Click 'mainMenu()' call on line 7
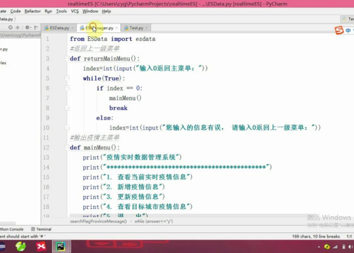The image size is (354, 253). (125, 98)
